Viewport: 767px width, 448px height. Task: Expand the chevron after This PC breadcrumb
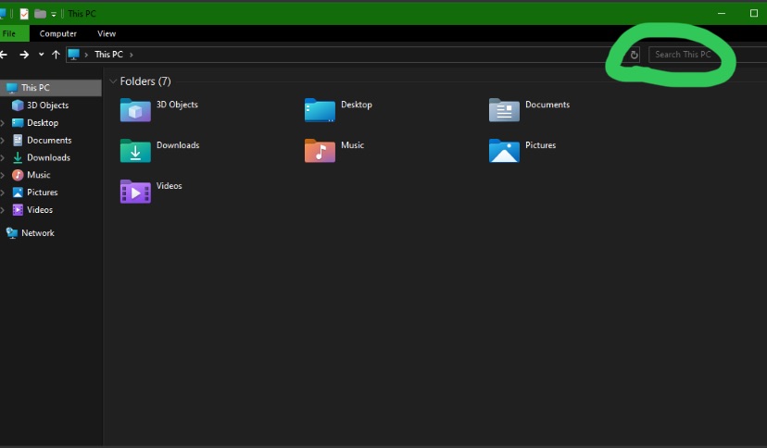tap(132, 55)
